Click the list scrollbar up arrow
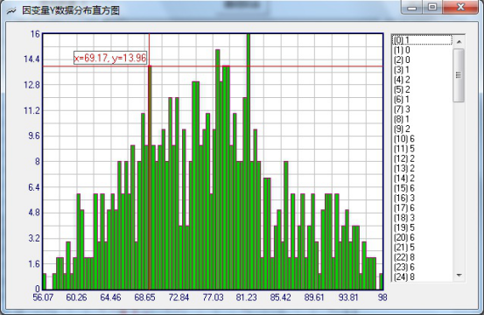Image resolution: width=484 pixels, height=315 pixels. [459, 41]
